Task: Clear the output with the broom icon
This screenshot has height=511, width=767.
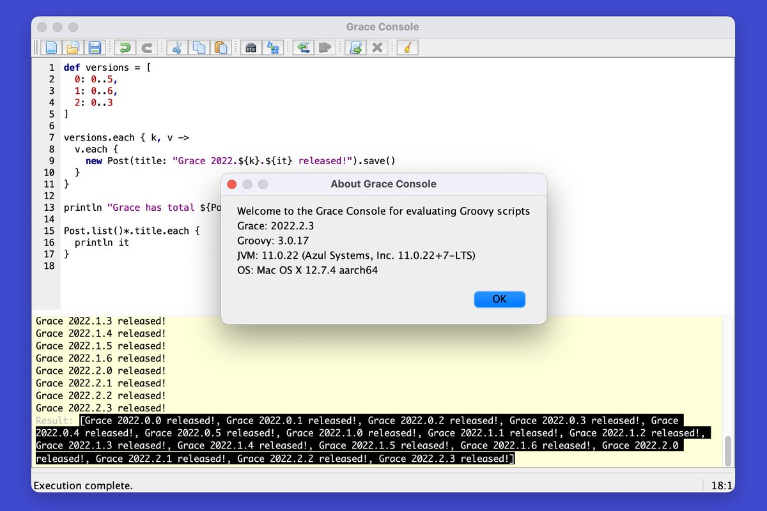Action: (408, 47)
